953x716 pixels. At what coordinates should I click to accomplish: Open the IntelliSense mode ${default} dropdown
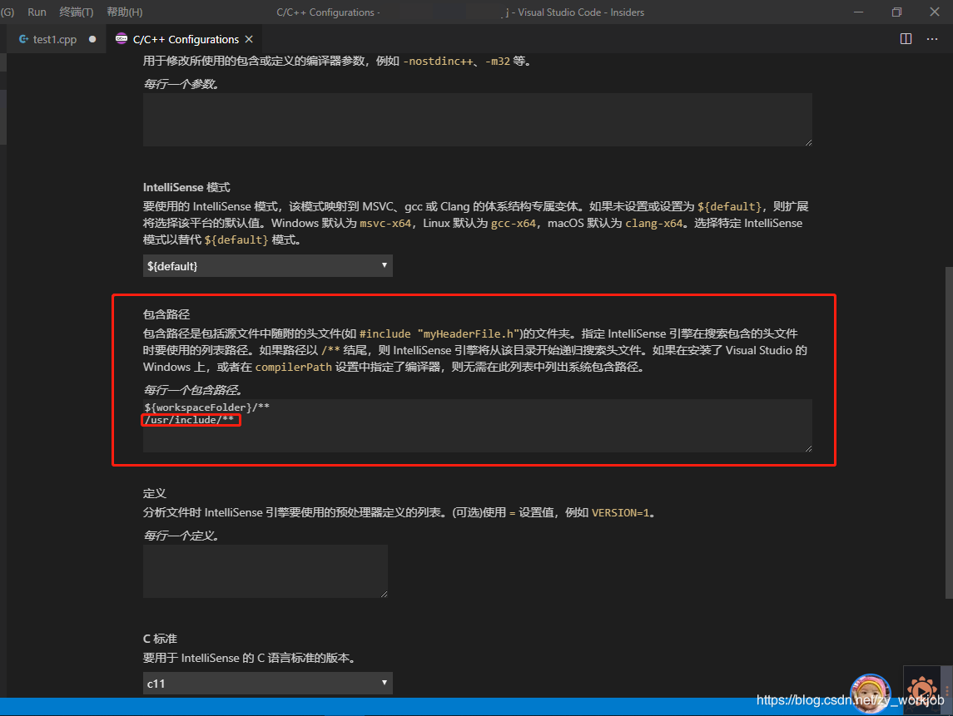pyautogui.click(x=267, y=266)
